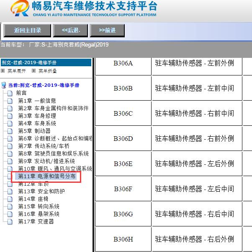Open 第4章 车身系统
Image resolution: width=252 pixels, height=252 pixels.
(37, 123)
